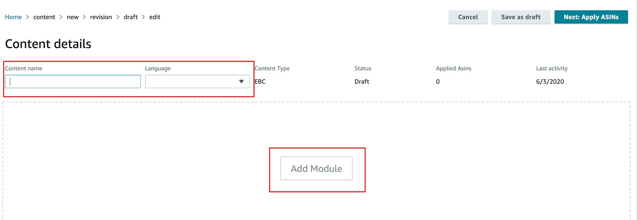This screenshot has height=220, width=637.
Task: Click the chevron just before edit
Action: point(143,17)
